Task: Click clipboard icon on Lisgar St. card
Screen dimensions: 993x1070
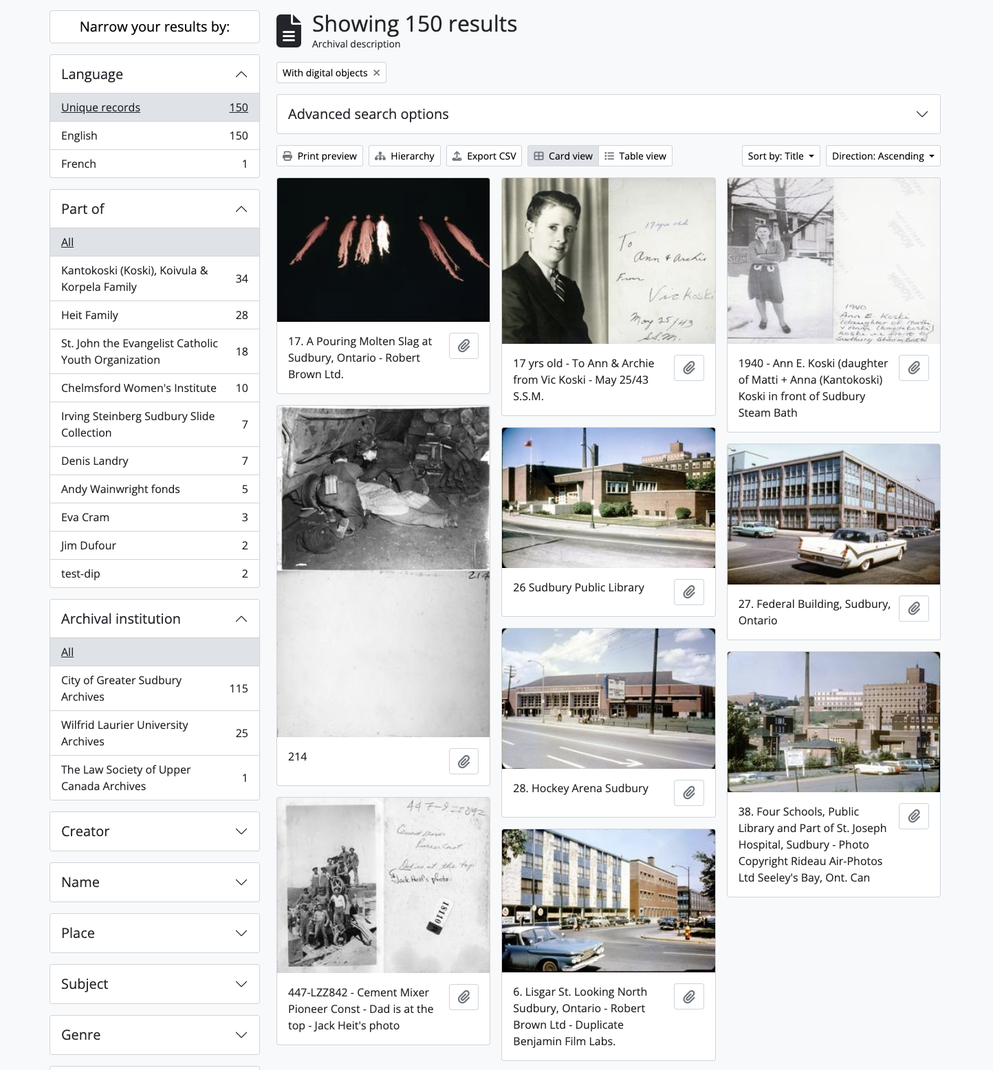Action: click(688, 996)
